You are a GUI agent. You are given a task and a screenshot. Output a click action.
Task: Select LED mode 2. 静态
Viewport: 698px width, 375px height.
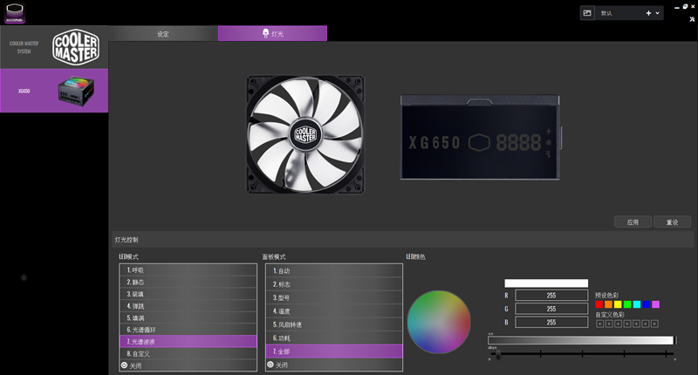coord(188,282)
